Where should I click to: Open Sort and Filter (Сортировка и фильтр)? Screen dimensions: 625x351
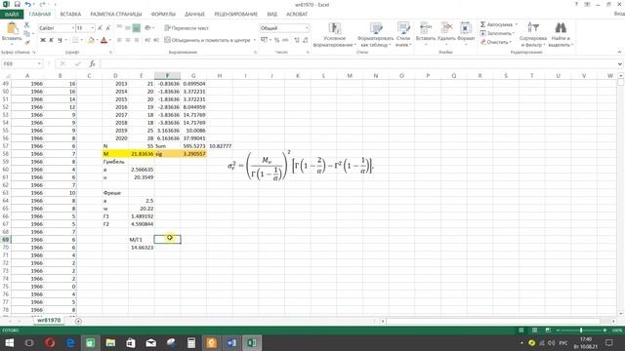click(533, 35)
